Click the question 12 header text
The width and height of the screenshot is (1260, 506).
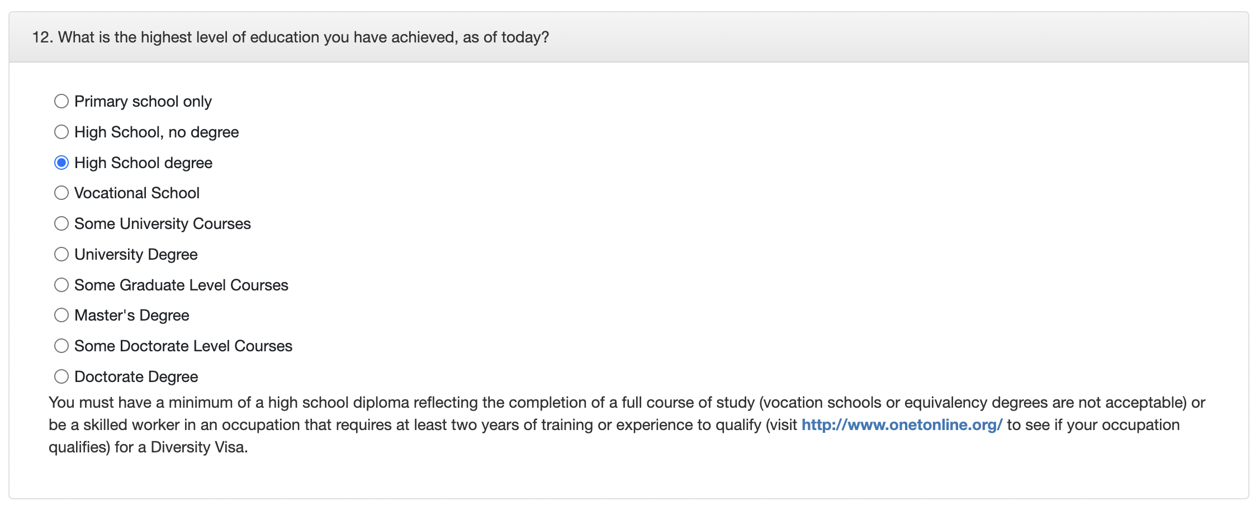291,37
